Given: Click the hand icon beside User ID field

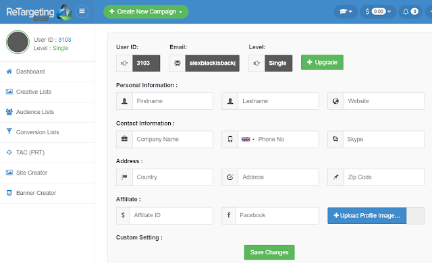Looking at the screenshot, I should point(124,63).
